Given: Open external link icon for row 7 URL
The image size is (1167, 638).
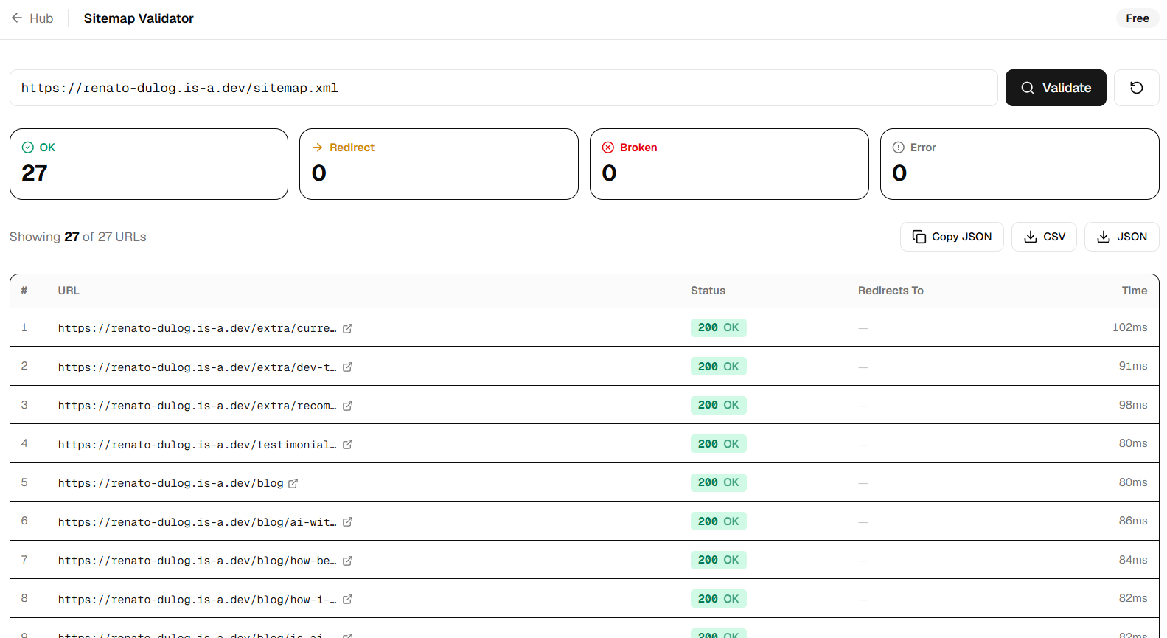Looking at the screenshot, I should (347, 561).
